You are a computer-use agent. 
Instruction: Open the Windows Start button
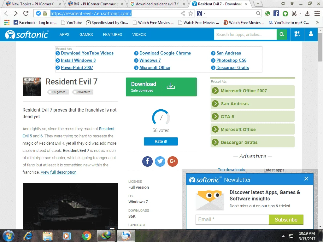click(x=9, y=236)
